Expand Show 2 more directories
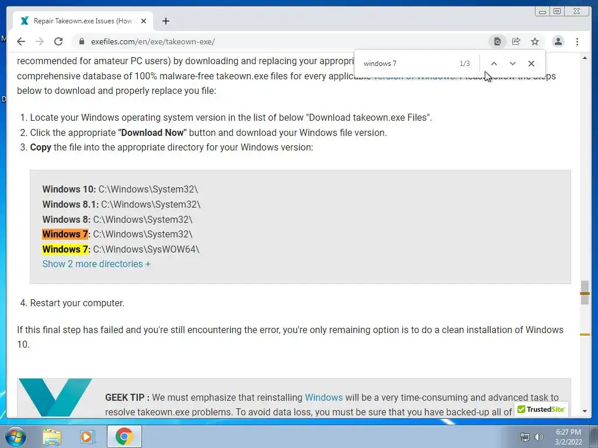Screen dimensions: 598x448 (x=96, y=264)
